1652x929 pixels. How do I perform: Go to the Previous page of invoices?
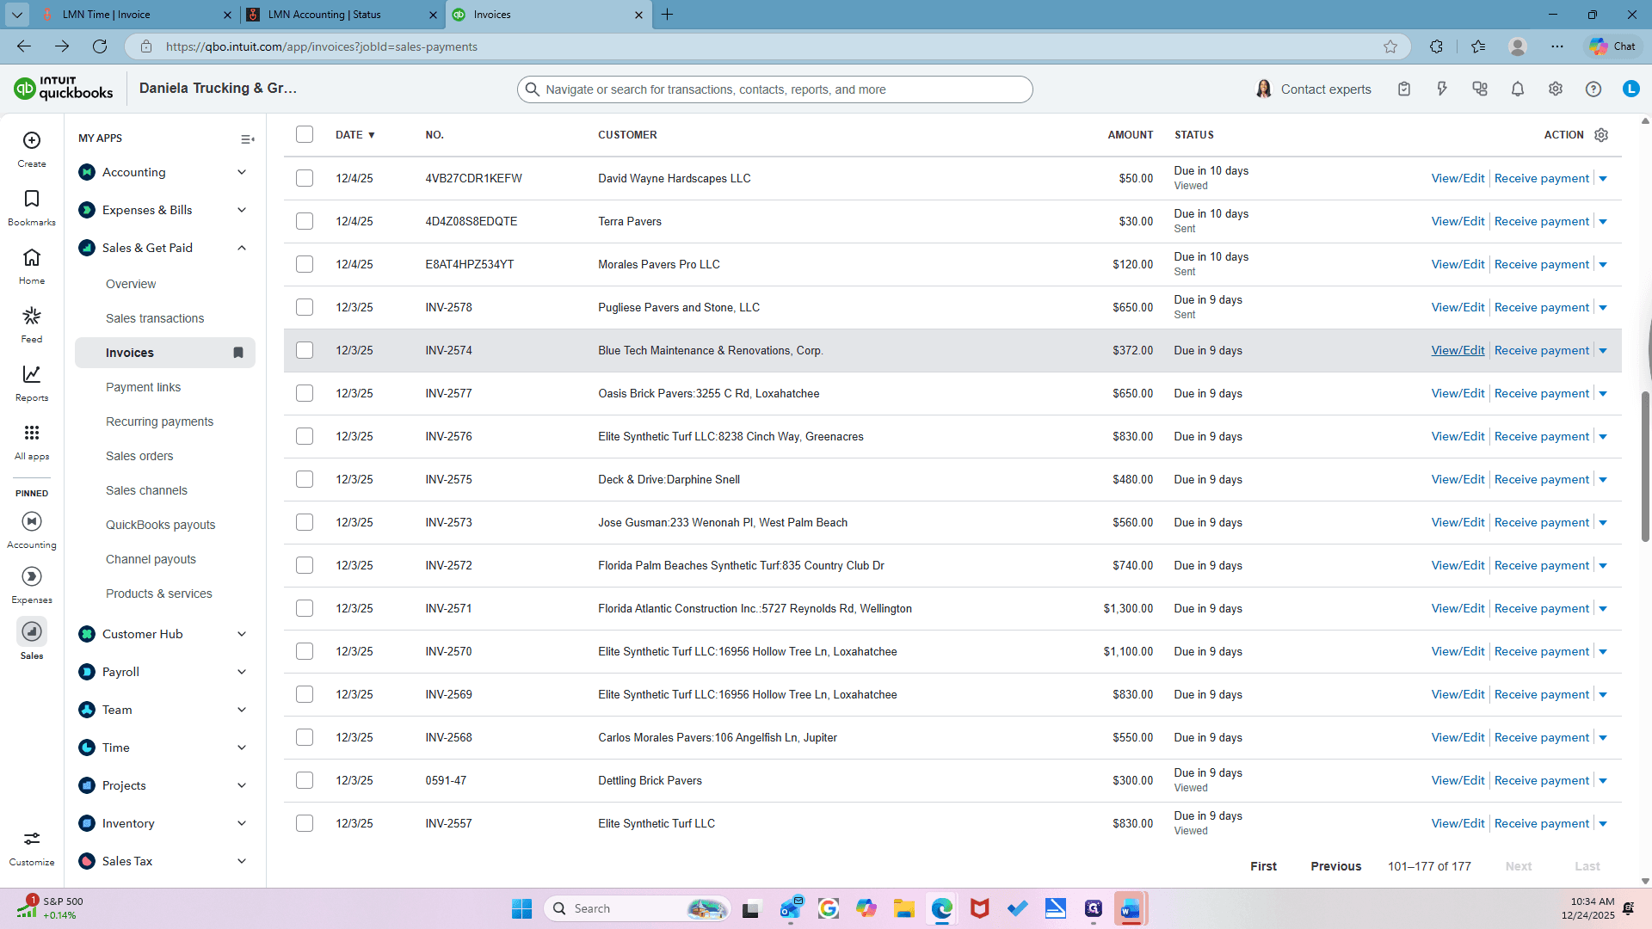(1335, 866)
